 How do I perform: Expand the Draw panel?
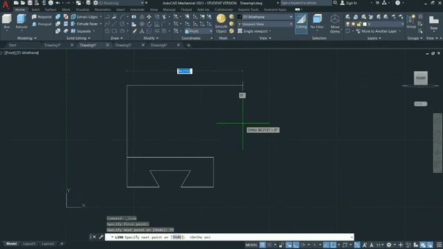pos(116,38)
